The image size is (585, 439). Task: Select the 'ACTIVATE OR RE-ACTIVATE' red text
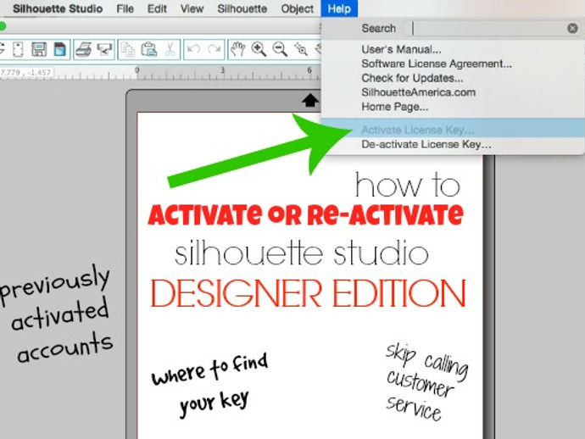tap(305, 214)
